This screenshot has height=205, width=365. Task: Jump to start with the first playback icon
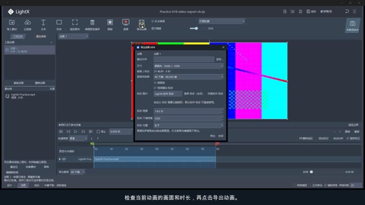(x=61, y=132)
